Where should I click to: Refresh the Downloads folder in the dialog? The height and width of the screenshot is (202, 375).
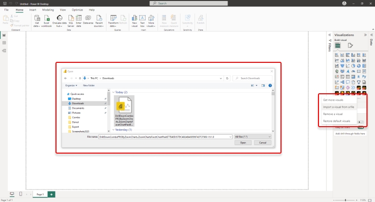click(x=227, y=78)
